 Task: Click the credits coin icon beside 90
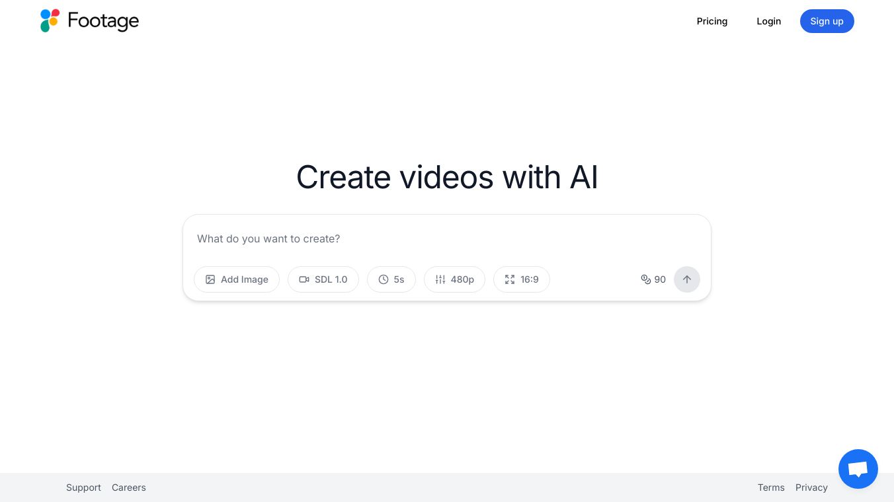coord(646,279)
